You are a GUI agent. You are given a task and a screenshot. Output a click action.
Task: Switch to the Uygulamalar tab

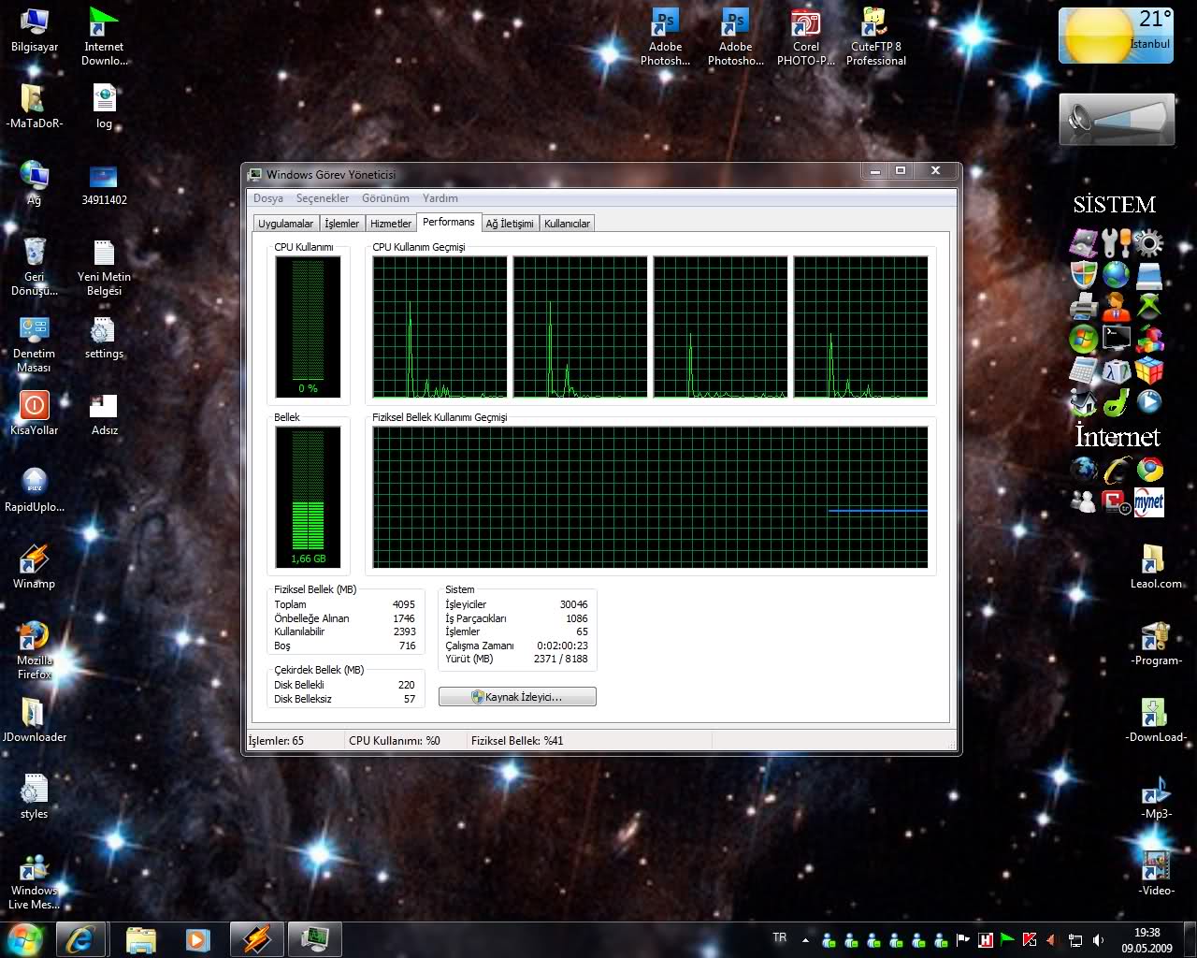pos(285,224)
